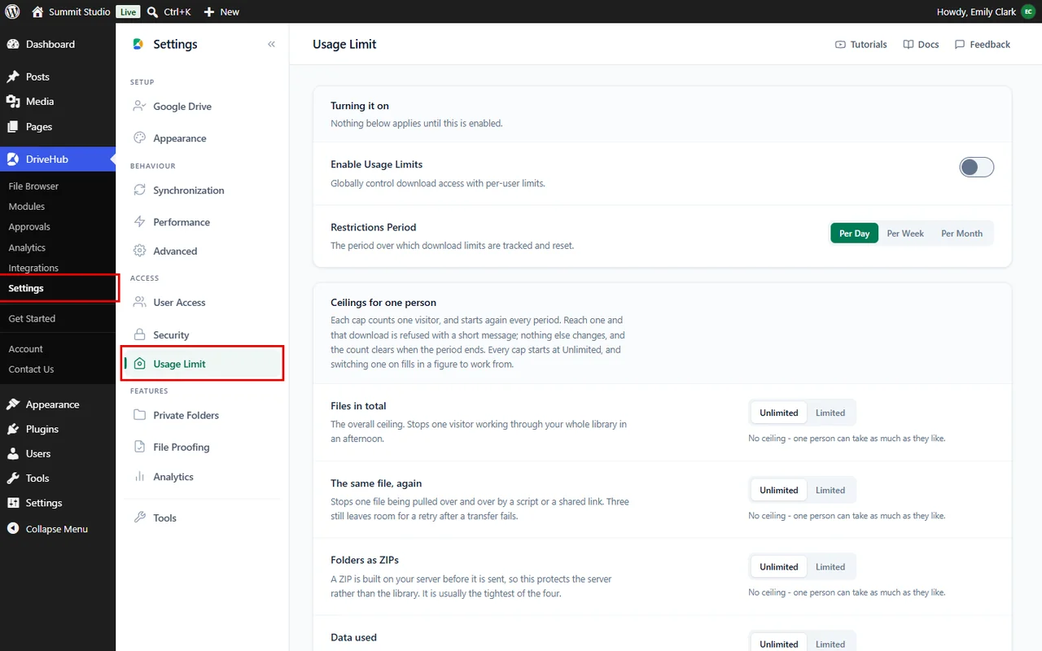Click the Performance lightning bolt icon
Image resolution: width=1042 pixels, height=651 pixels.
[x=139, y=221]
